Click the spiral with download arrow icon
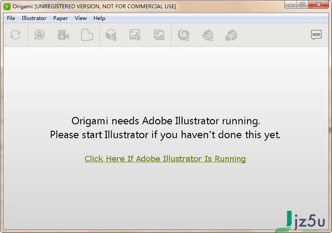 point(184,35)
